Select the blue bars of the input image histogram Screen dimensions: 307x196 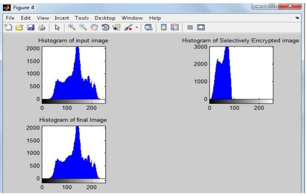point(74,86)
